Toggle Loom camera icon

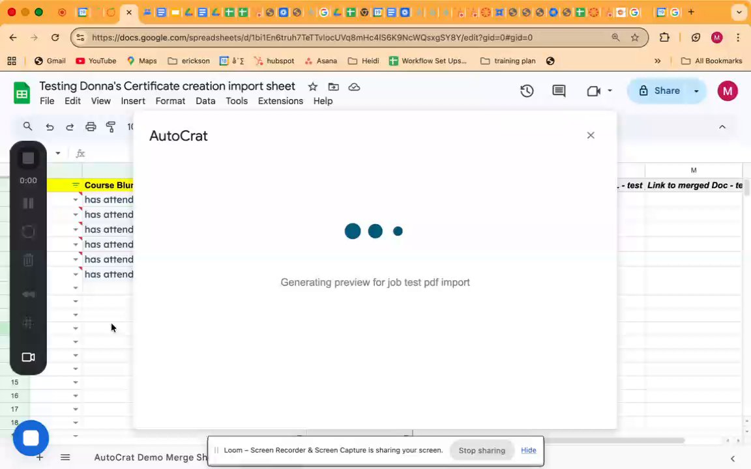click(28, 358)
